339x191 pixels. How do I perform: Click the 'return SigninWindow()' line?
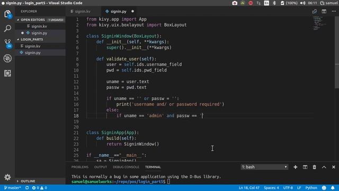pyautogui.click(x=132, y=144)
